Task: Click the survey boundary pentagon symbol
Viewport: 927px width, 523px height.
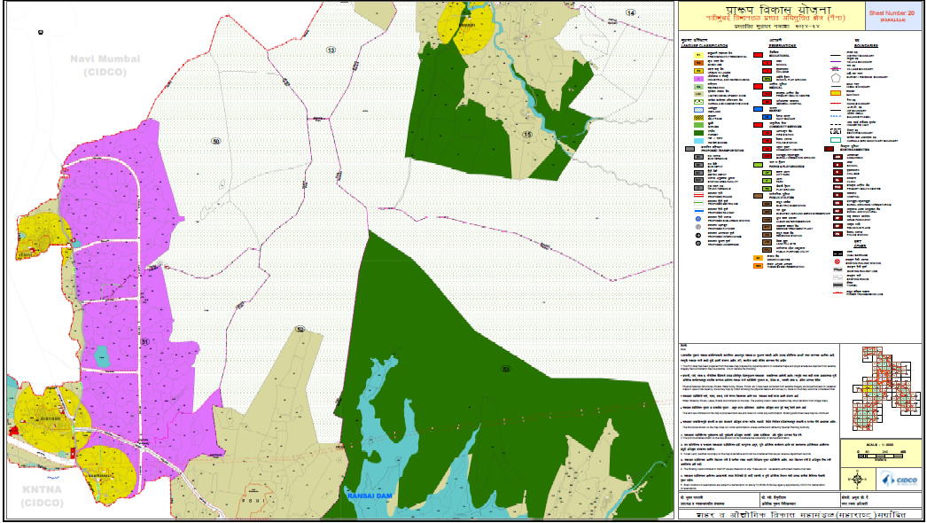Action: 836,78
